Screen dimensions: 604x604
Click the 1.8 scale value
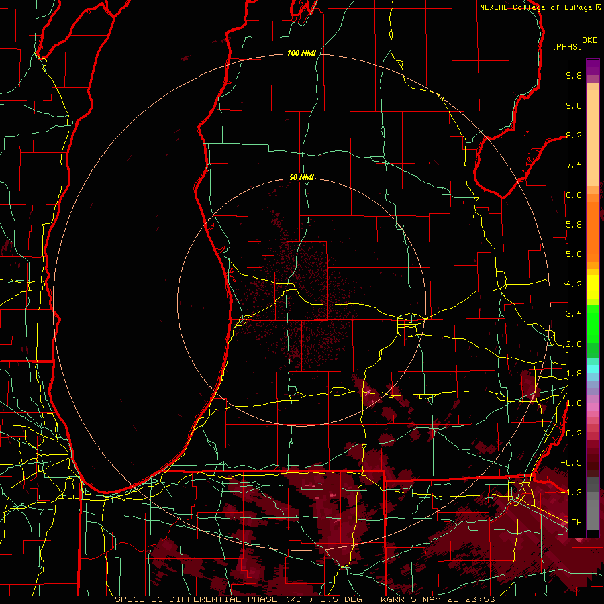pos(574,374)
